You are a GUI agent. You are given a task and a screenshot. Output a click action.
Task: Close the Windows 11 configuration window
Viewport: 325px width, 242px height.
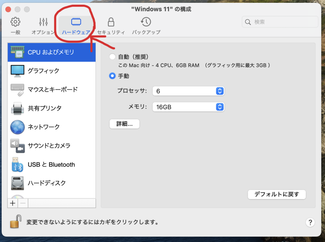click(x=8, y=9)
